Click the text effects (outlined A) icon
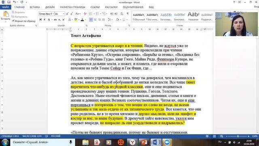The height and width of the screenshot is (146, 259). (70, 20)
